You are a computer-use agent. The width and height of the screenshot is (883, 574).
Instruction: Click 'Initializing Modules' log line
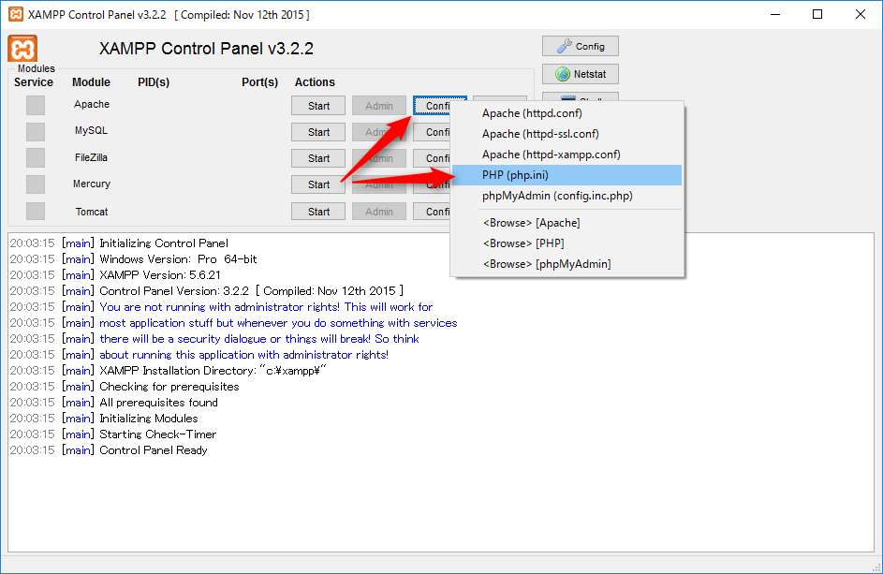click(104, 418)
